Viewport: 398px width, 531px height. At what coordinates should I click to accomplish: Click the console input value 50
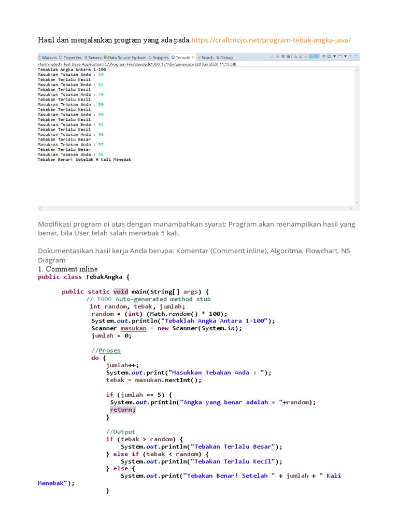click(101, 75)
